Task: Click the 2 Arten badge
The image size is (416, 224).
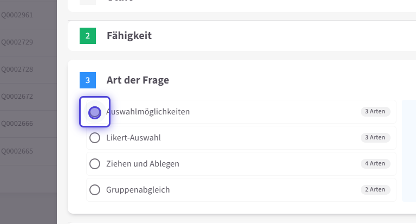Action: click(x=375, y=190)
